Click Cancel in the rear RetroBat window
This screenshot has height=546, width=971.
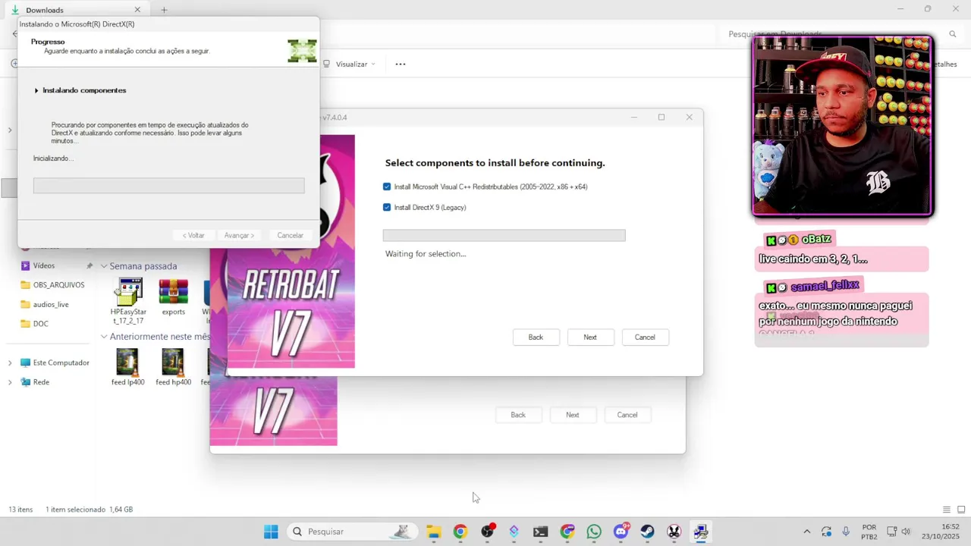627,415
